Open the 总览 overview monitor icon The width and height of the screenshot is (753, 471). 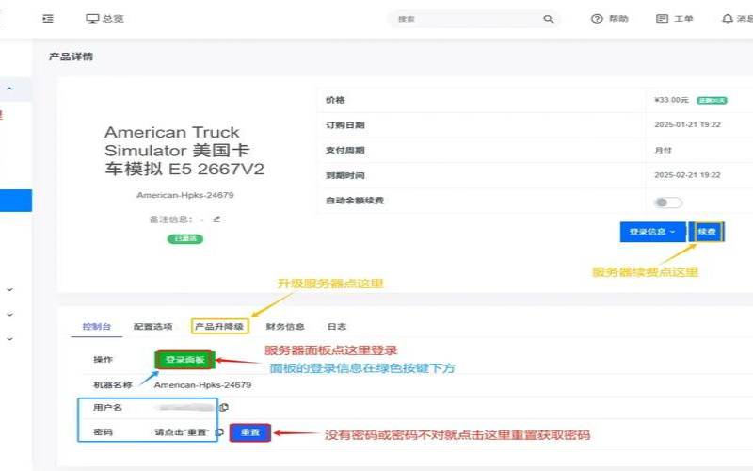[x=91, y=19]
